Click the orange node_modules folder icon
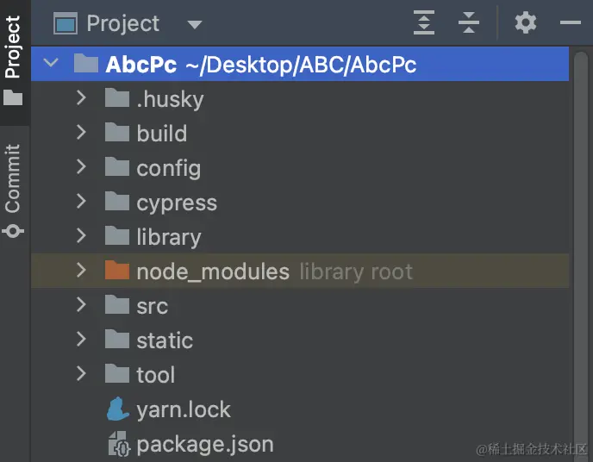 [116, 272]
